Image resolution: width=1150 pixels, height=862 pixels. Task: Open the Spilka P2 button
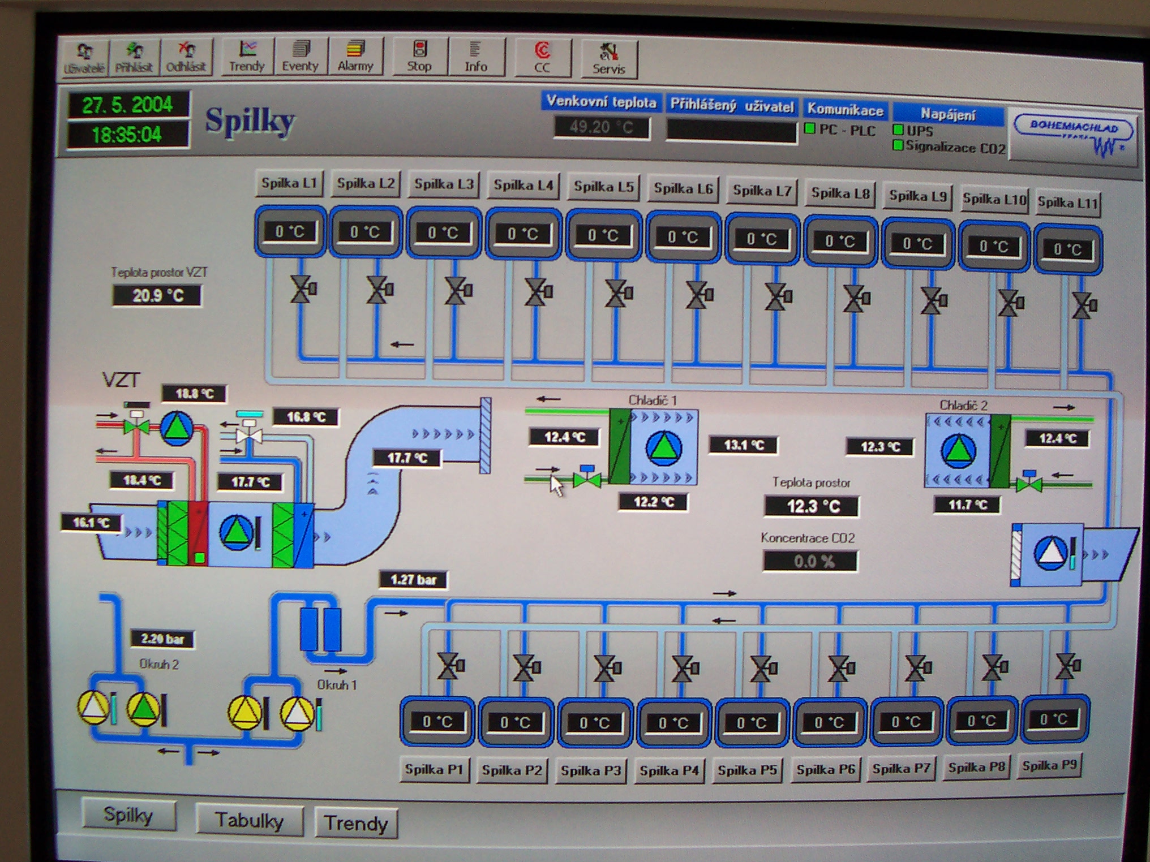[x=512, y=770]
